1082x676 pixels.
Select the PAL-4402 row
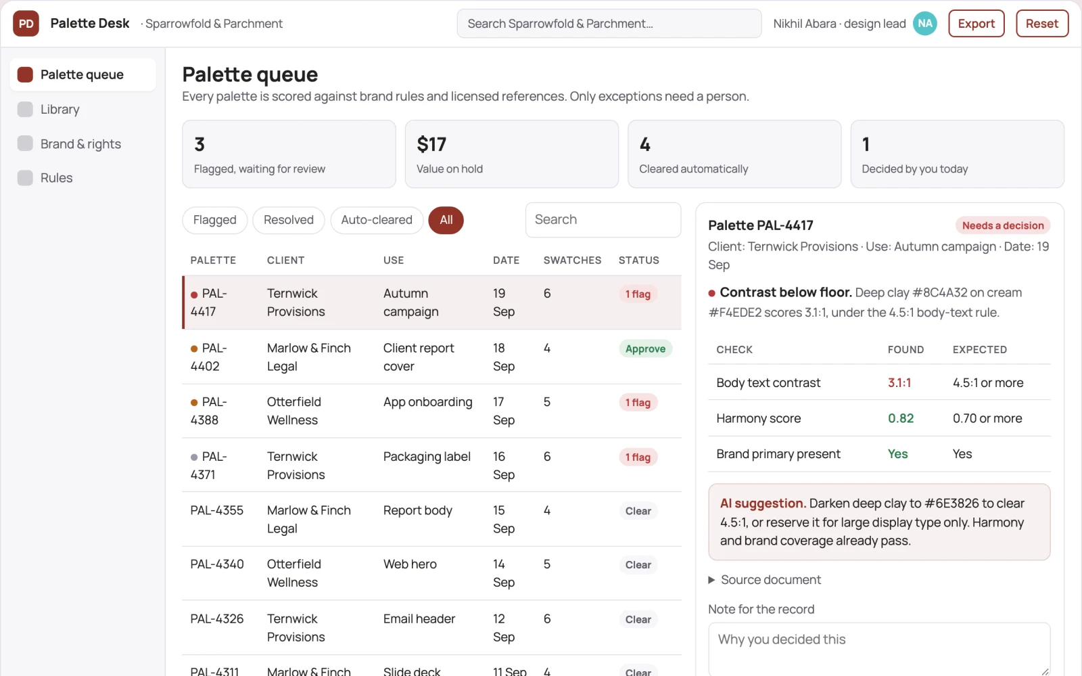tap(431, 357)
